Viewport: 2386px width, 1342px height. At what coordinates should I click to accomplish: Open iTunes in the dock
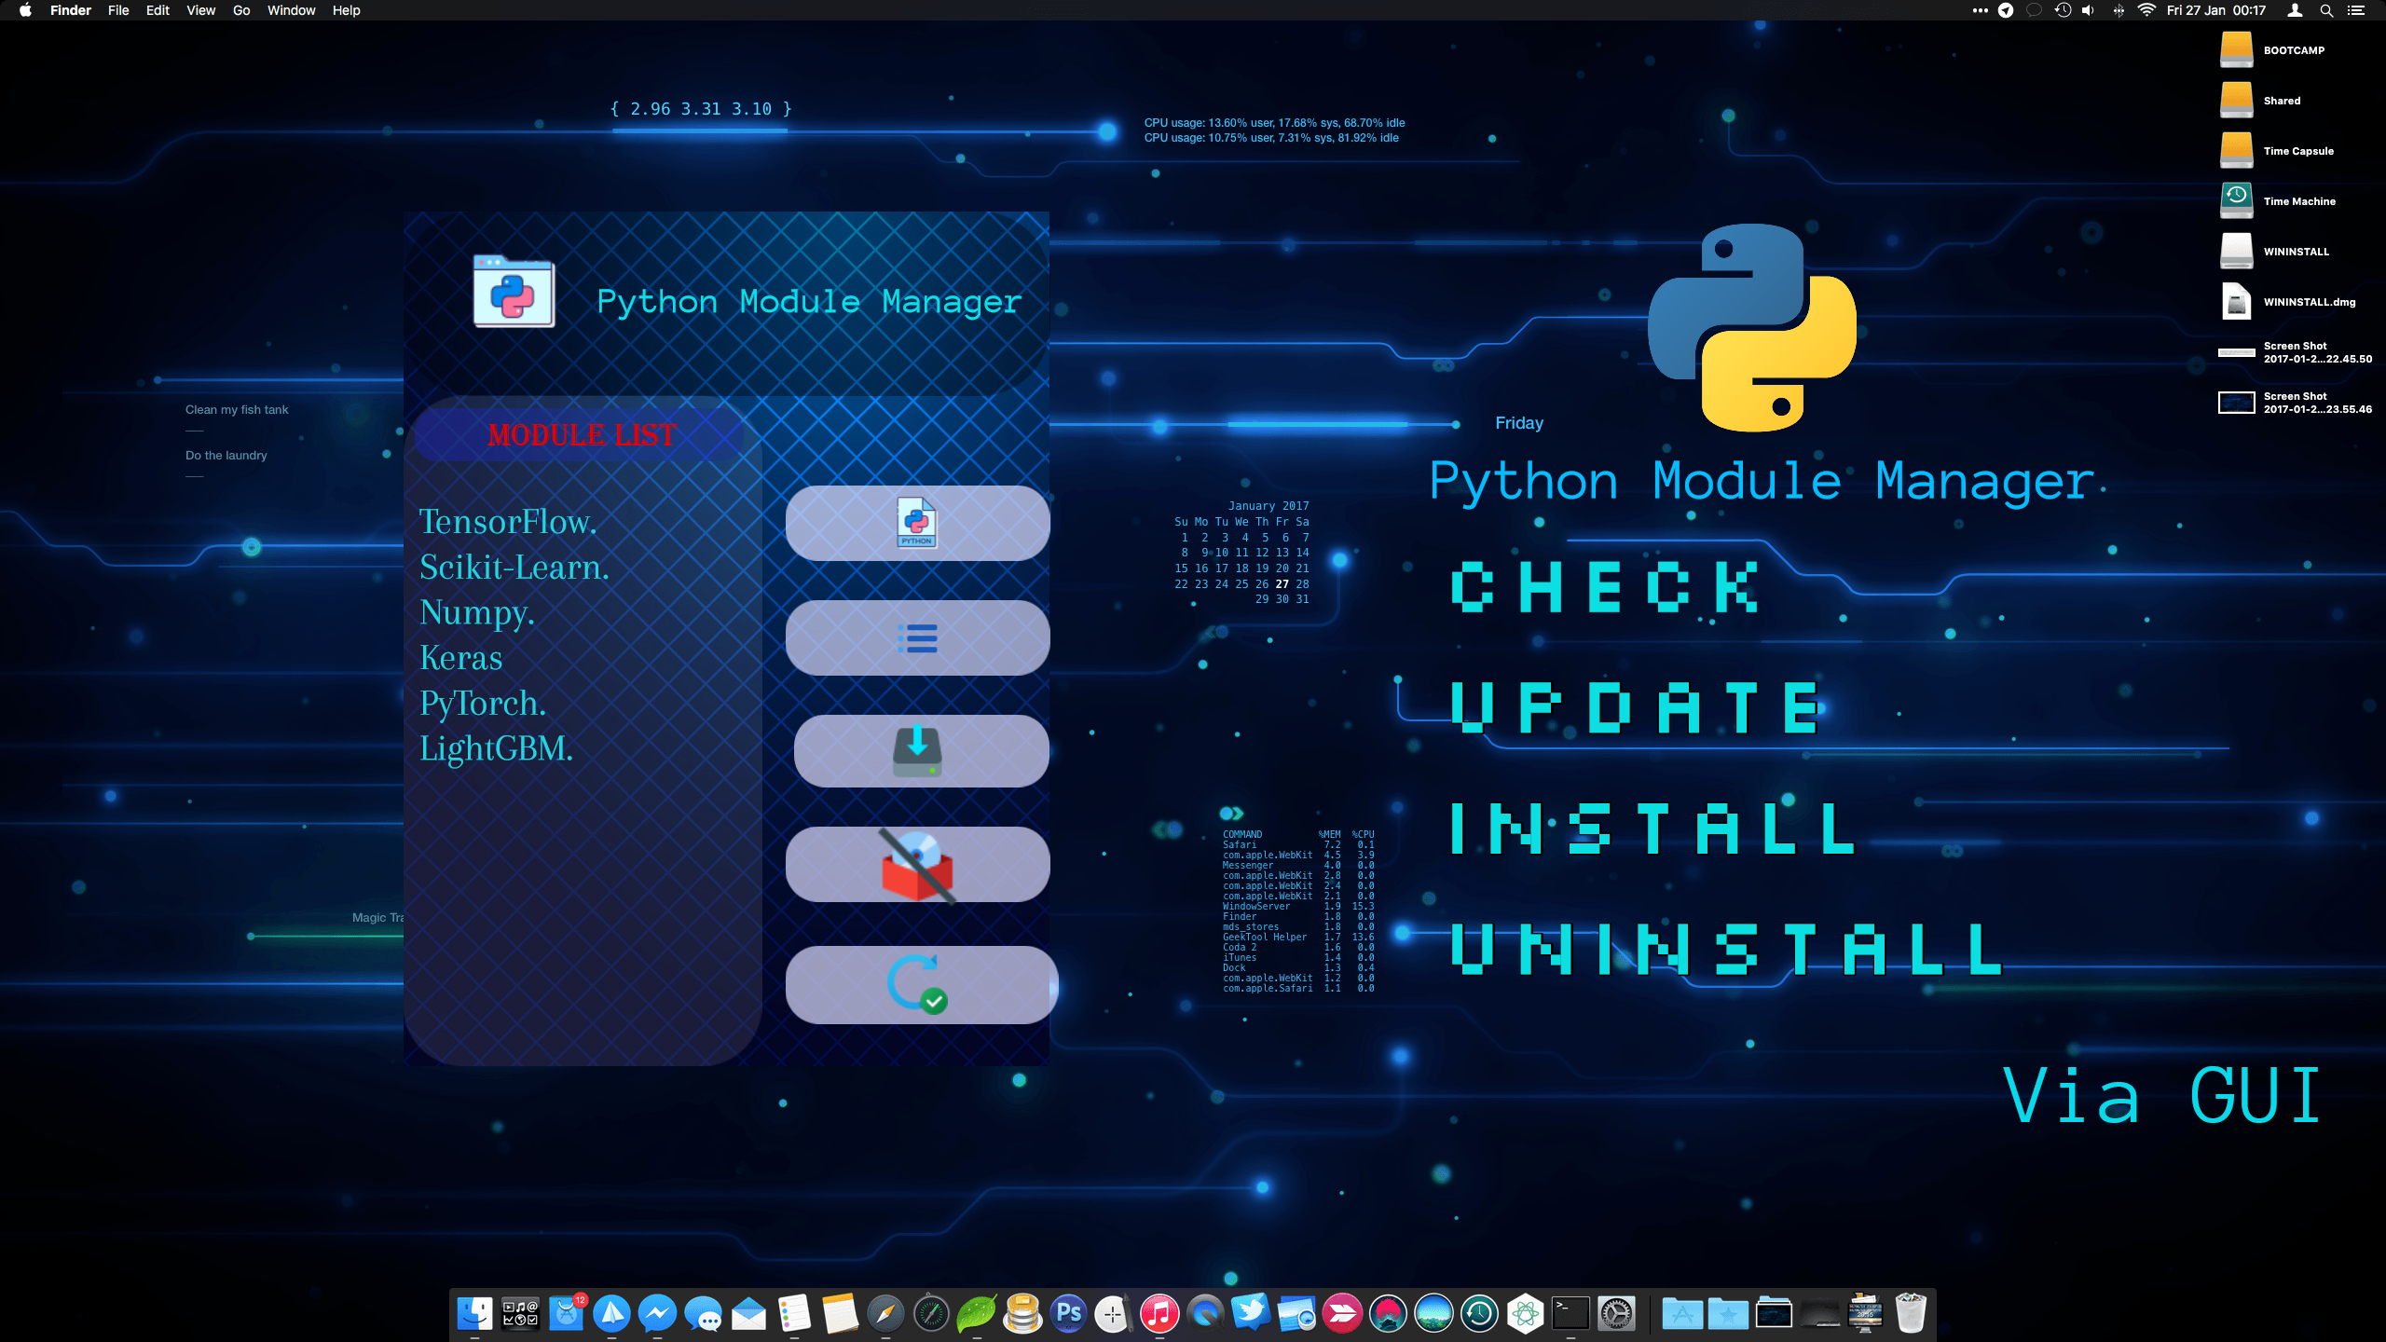click(1159, 1314)
